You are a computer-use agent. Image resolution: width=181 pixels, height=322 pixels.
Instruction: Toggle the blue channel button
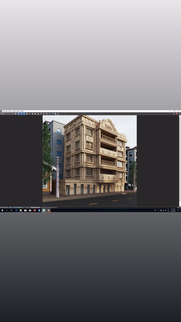coord(24,114)
